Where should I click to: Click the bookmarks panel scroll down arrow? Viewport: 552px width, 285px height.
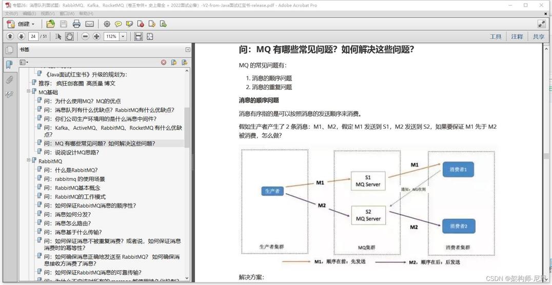click(187, 278)
